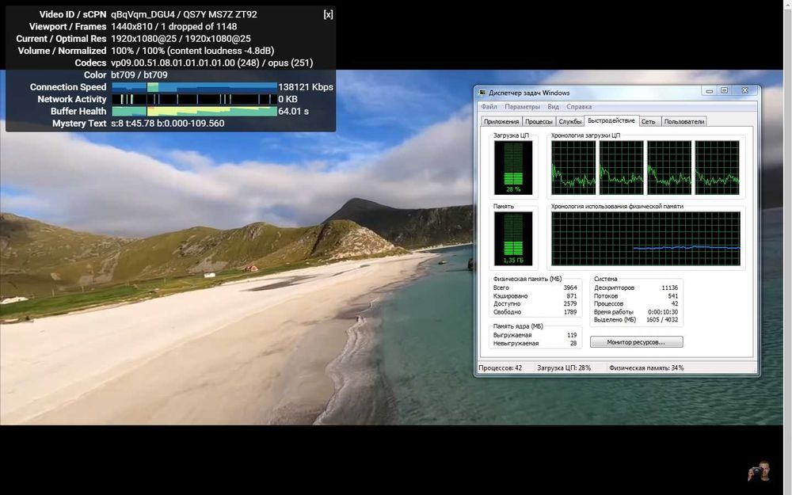Go to the Службы tab
Image resolution: width=792 pixels, height=495 pixels.
[569, 121]
